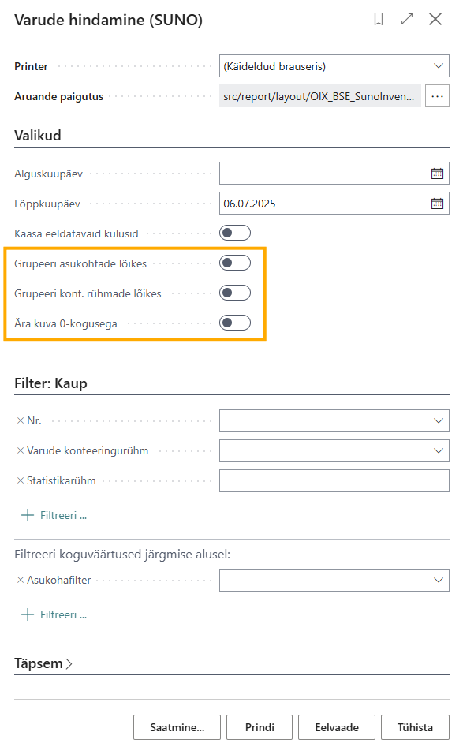
Task: Remove Asukohafilter using its X icon
Action: click(21, 580)
